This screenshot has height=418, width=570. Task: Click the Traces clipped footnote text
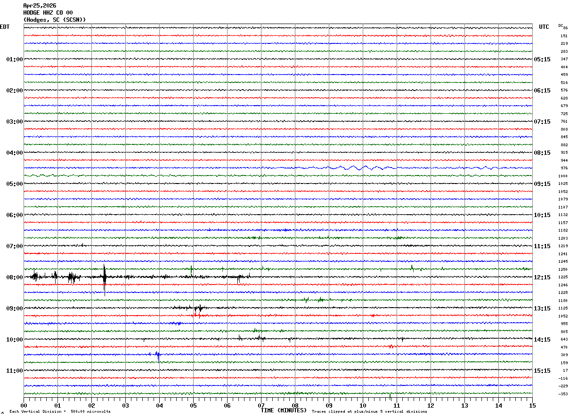click(x=369, y=412)
